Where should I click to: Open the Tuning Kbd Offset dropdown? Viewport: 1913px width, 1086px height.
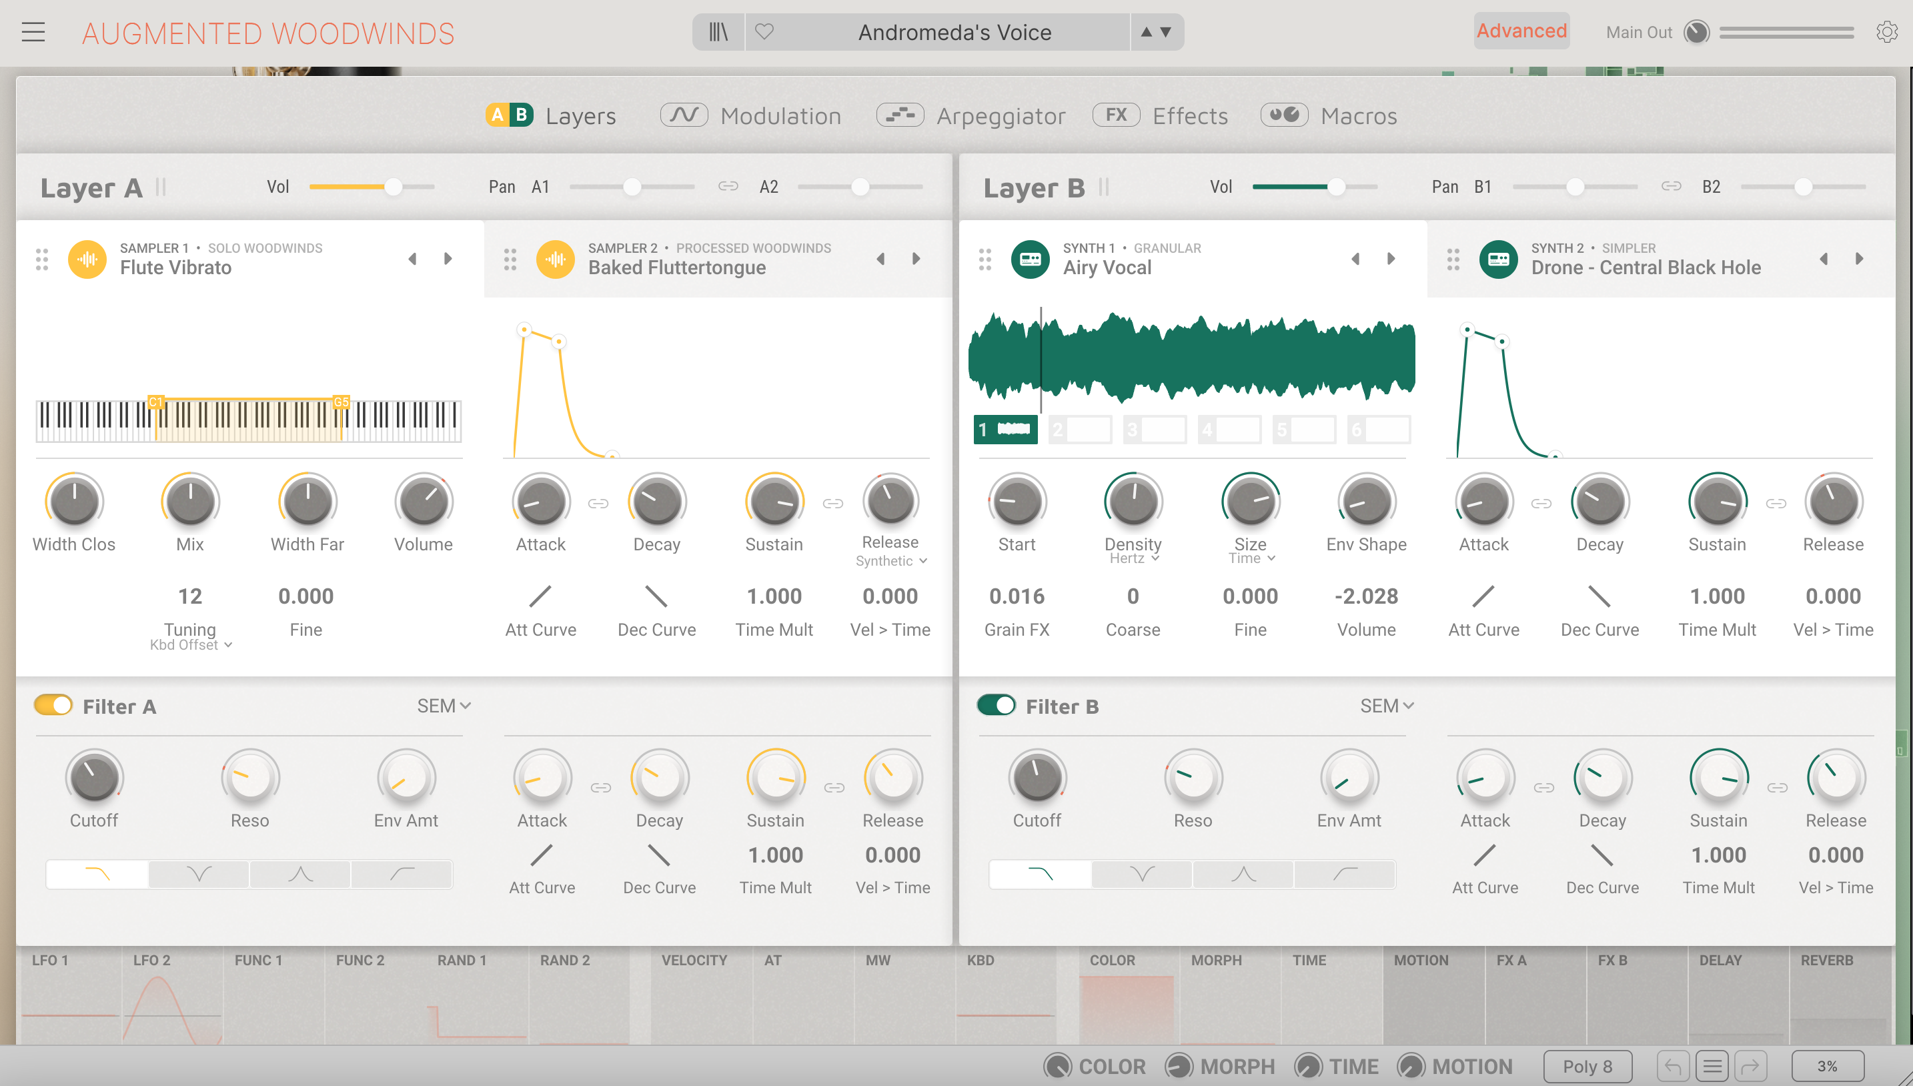click(191, 644)
